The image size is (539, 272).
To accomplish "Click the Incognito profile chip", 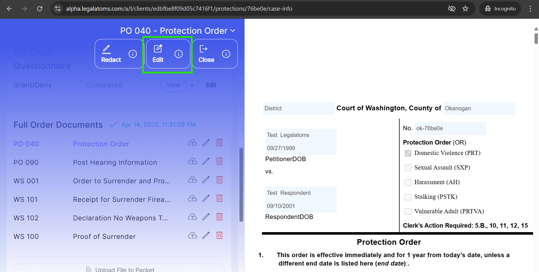I will (x=500, y=9).
